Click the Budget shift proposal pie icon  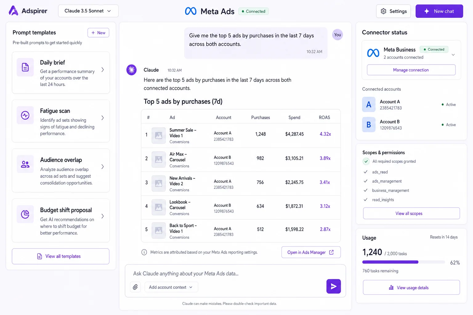[25, 214]
